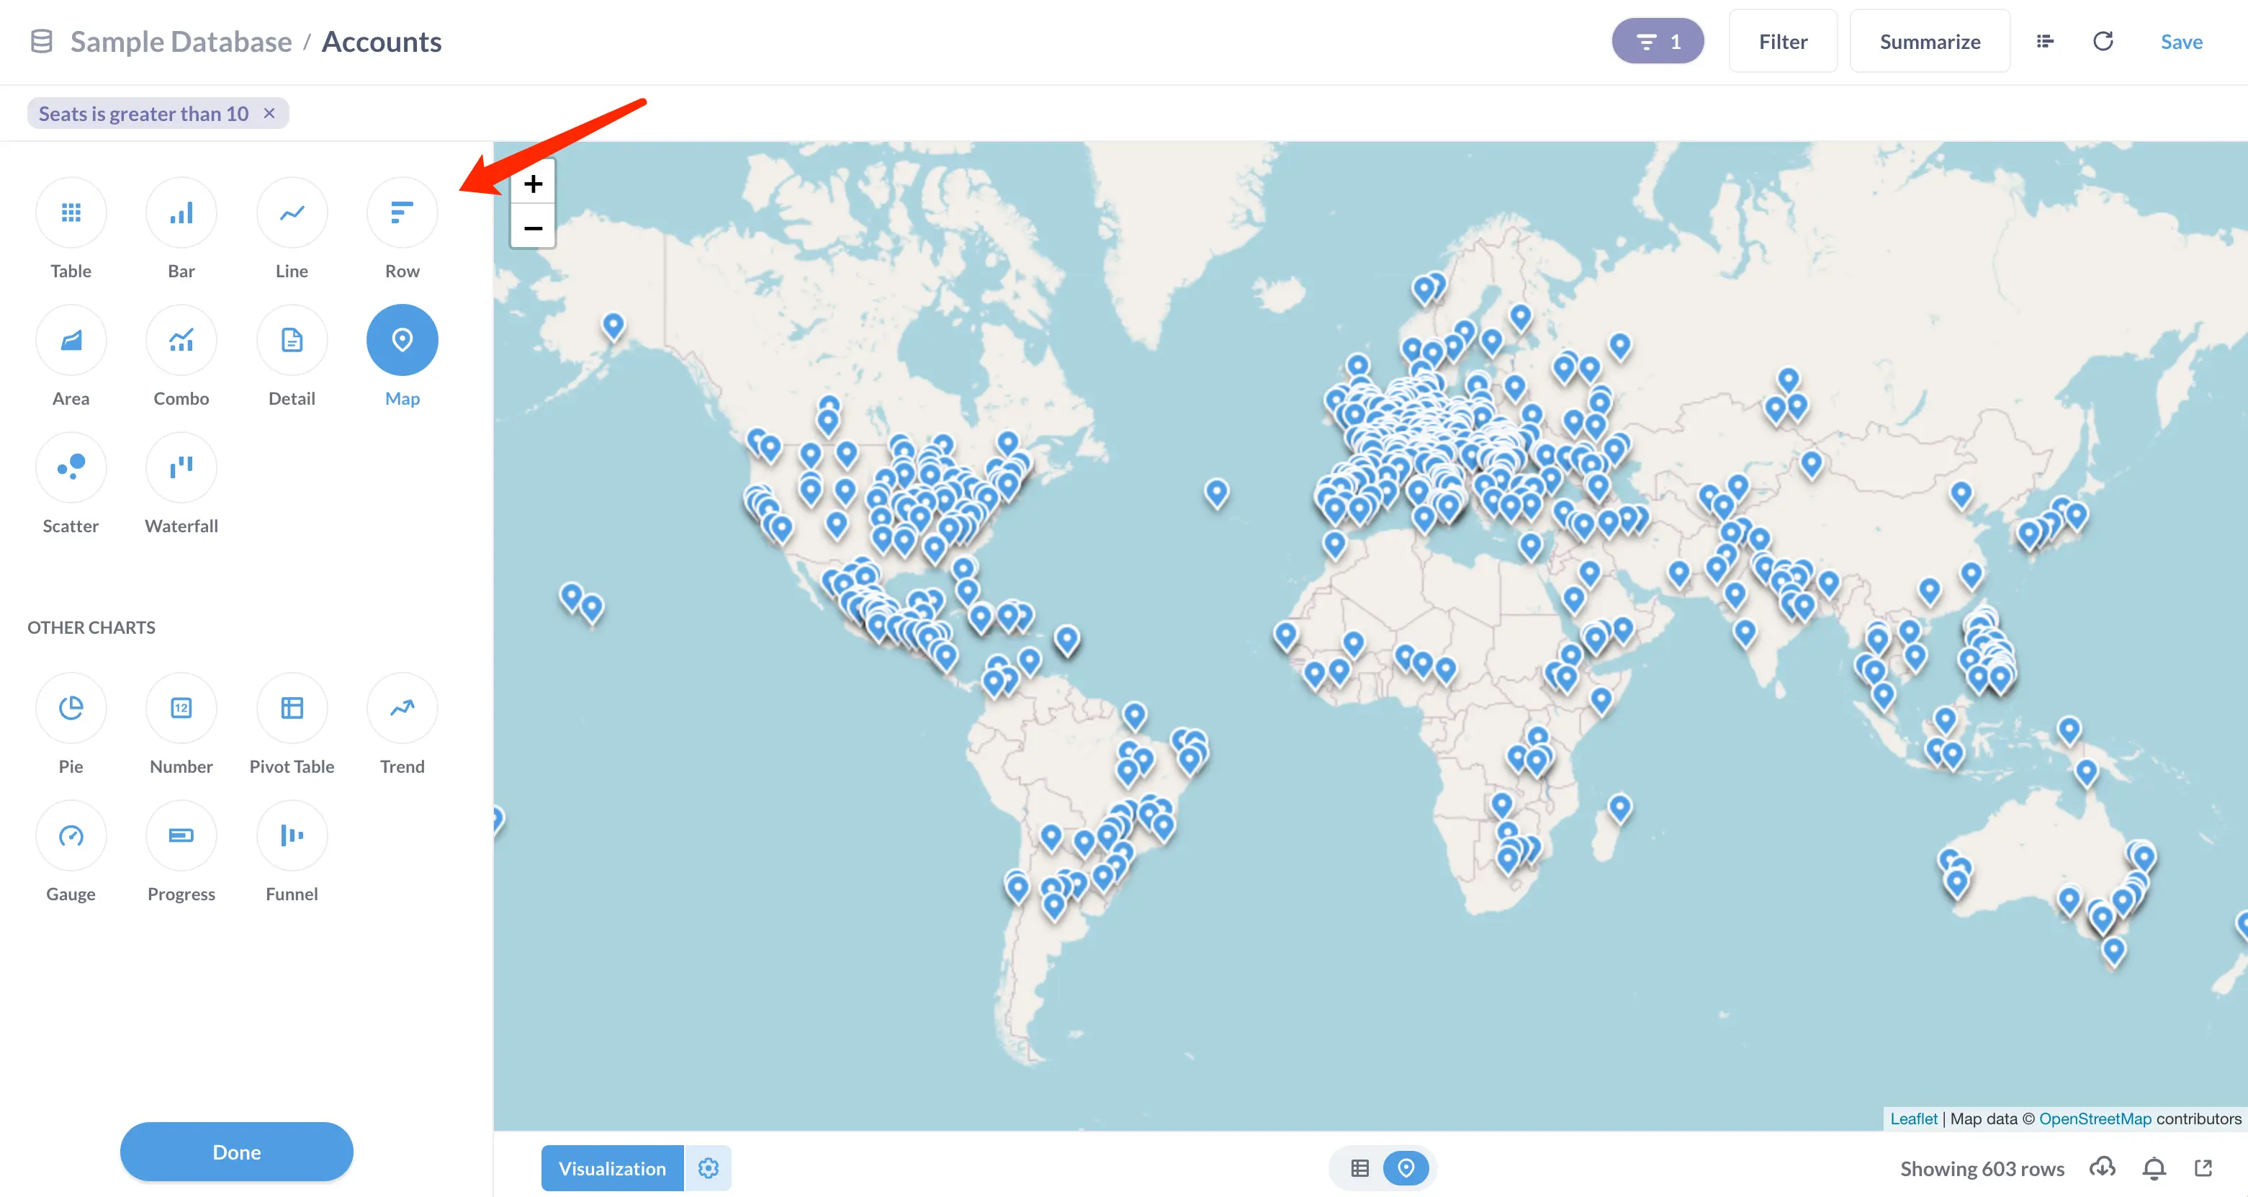Open the notebook editor icon
This screenshot has height=1197, width=2248.
click(x=2045, y=42)
